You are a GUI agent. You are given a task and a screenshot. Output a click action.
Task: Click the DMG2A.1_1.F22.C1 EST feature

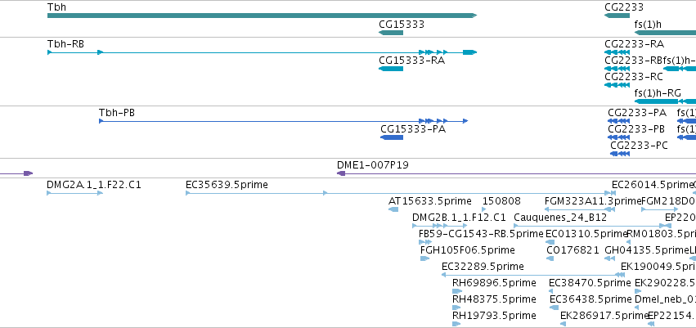[74, 193]
